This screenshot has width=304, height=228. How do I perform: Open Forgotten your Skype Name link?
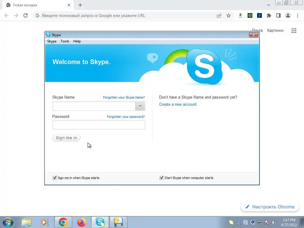[x=124, y=97]
